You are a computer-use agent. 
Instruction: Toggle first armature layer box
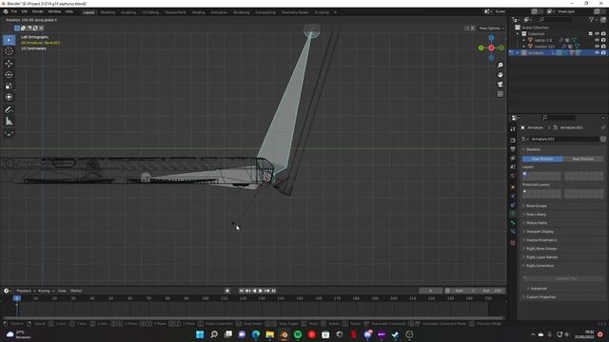pyautogui.click(x=524, y=174)
